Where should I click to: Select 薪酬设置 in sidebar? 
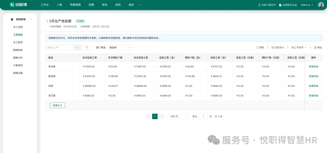(x=18, y=73)
